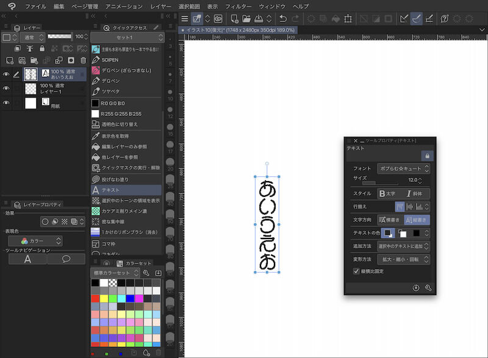Open the 編集 menu

(59, 6)
